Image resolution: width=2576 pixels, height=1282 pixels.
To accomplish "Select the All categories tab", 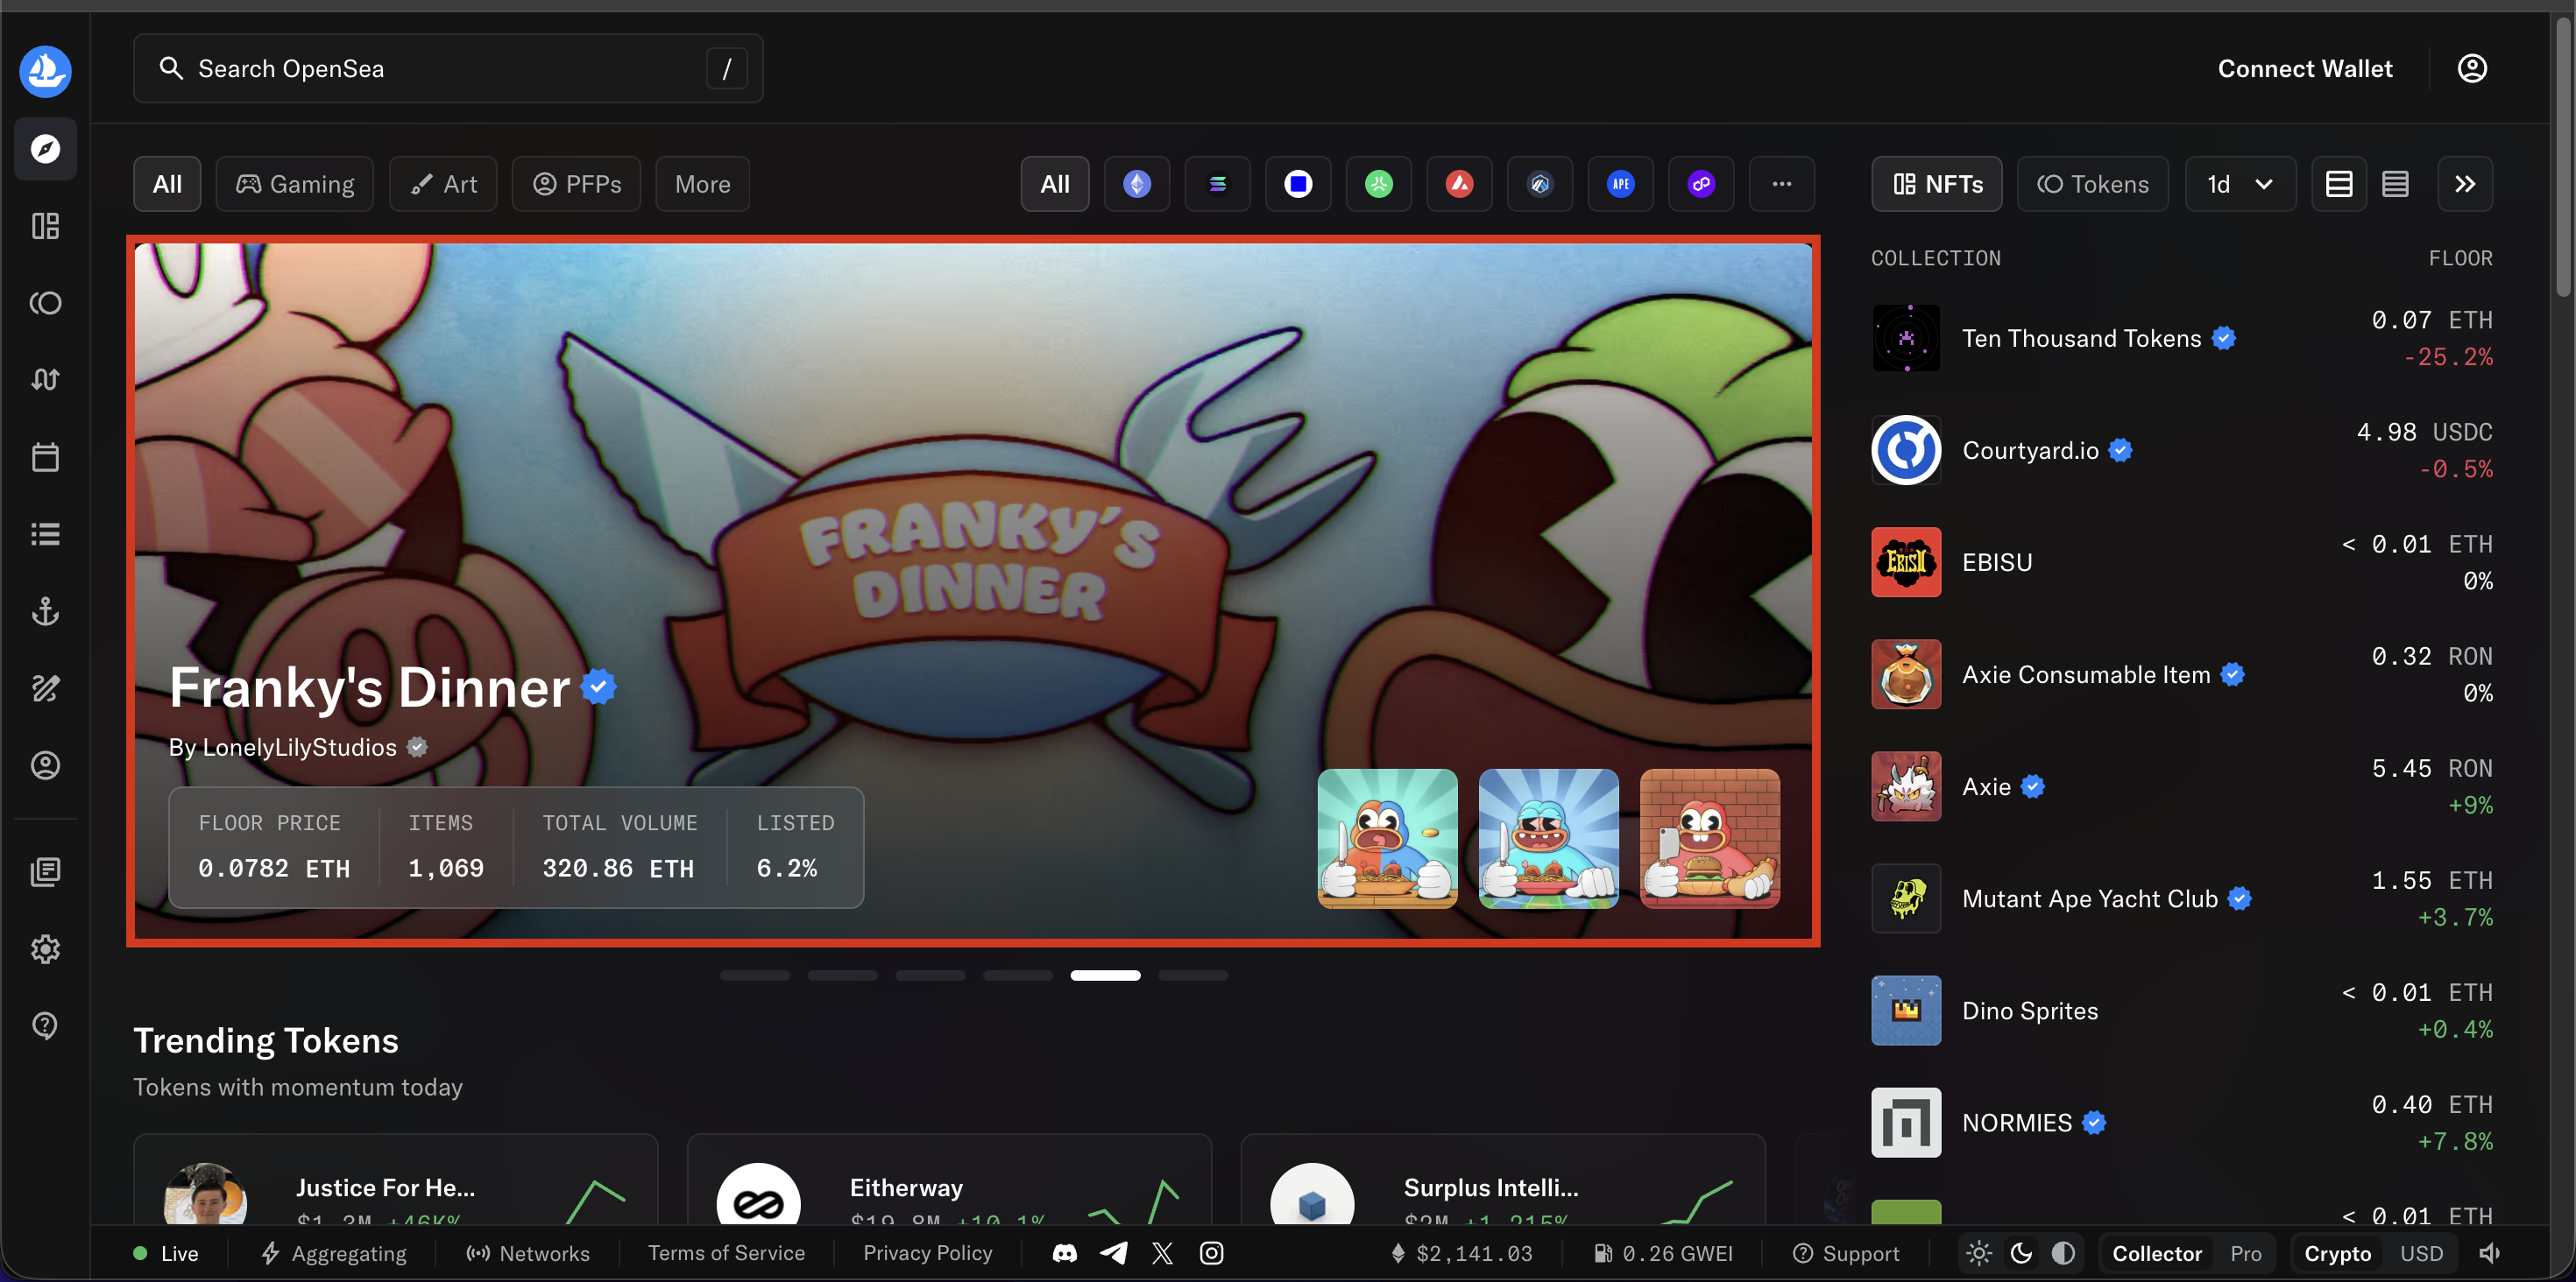I will point(167,184).
